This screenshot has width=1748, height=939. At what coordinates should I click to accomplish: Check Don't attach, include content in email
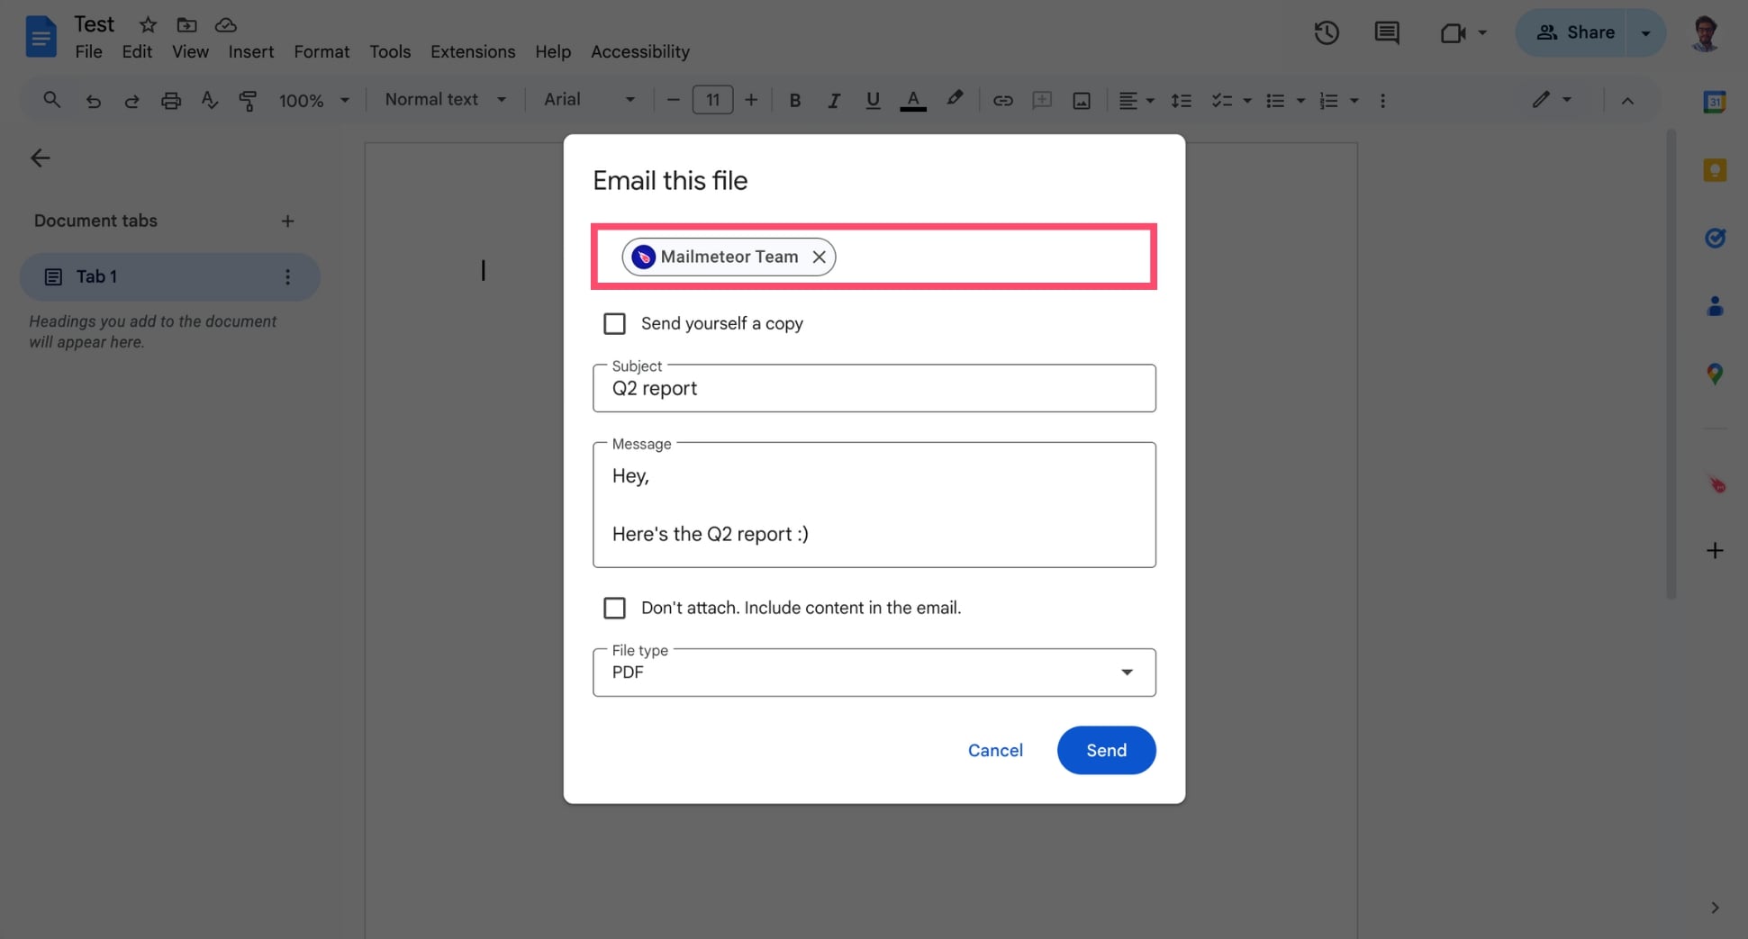tap(614, 608)
